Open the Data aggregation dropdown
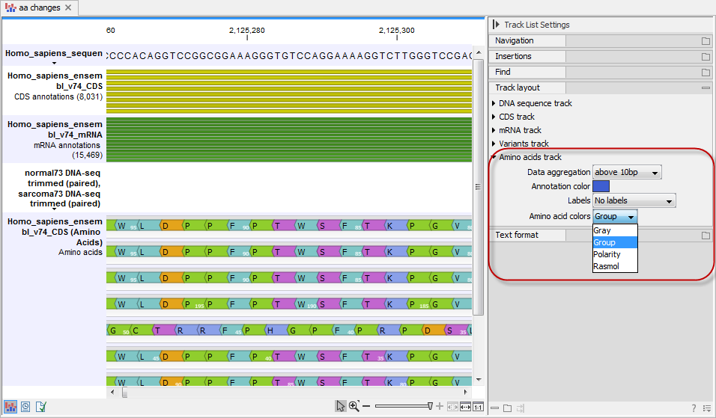 pyautogui.click(x=627, y=173)
